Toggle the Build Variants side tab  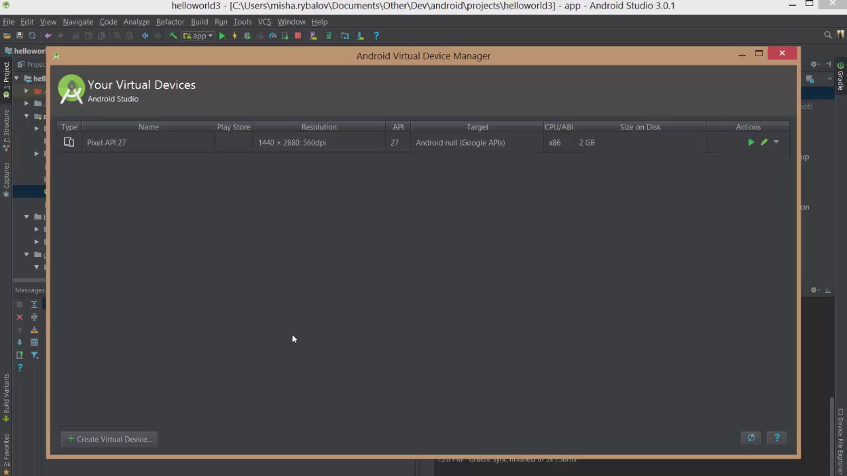pos(6,399)
